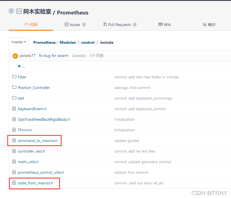Click the Issues count badge

click(x=84, y=25)
